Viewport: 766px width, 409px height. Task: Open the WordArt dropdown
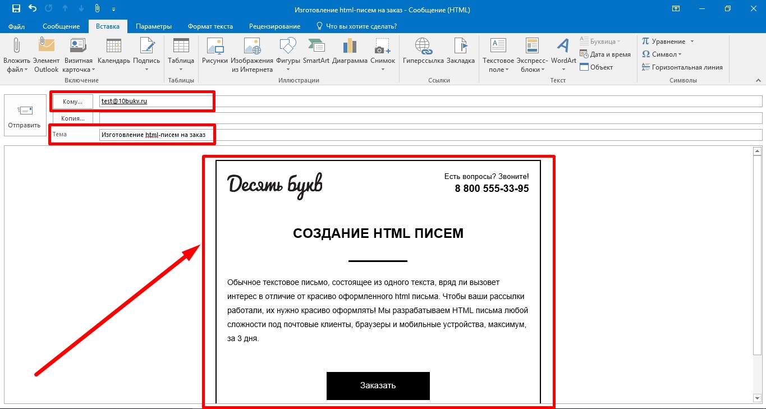click(563, 54)
